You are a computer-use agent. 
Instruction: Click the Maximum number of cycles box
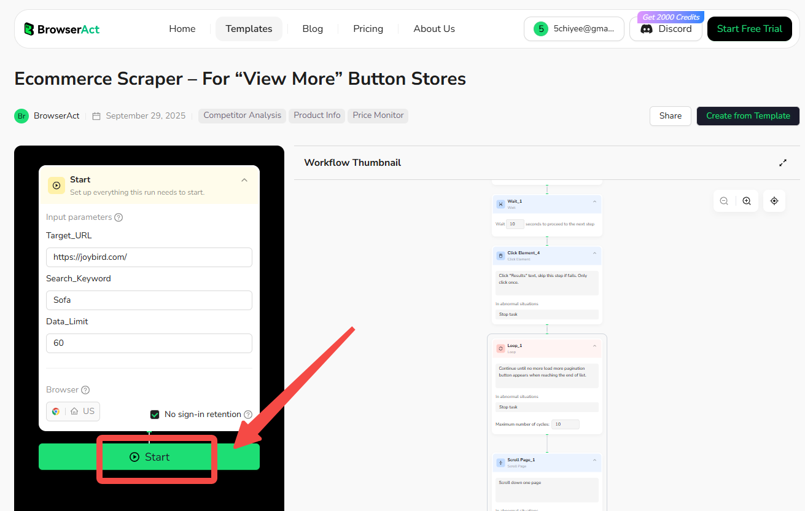565,424
